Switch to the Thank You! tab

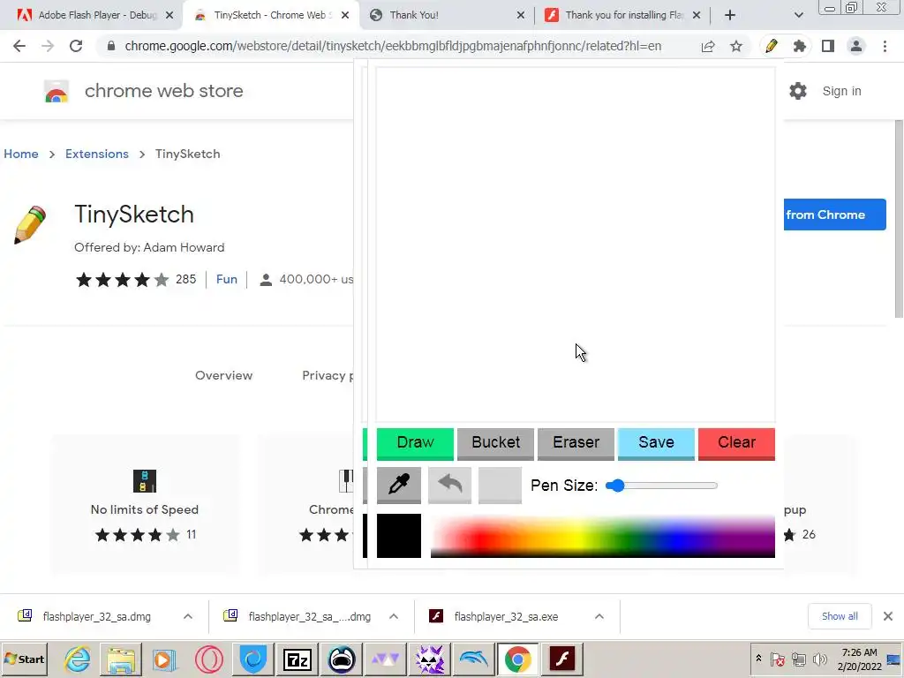tap(447, 15)
